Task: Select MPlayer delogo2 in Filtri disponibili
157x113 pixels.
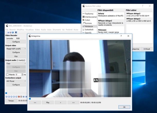Action: (111, 23)
